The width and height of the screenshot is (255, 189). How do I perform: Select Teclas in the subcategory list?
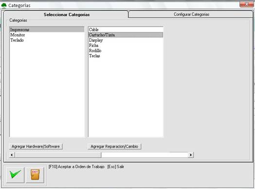pos(126,56)
